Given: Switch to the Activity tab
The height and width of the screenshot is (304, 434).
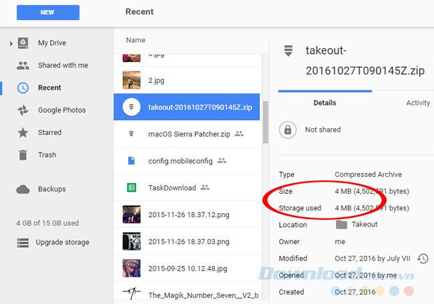Looking at the screenshot, I should [418, 103].
